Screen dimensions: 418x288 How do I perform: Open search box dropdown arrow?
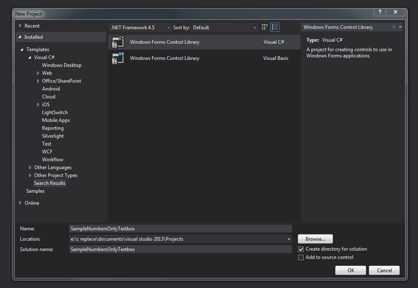pyautogui.click(x=400, y=27)
